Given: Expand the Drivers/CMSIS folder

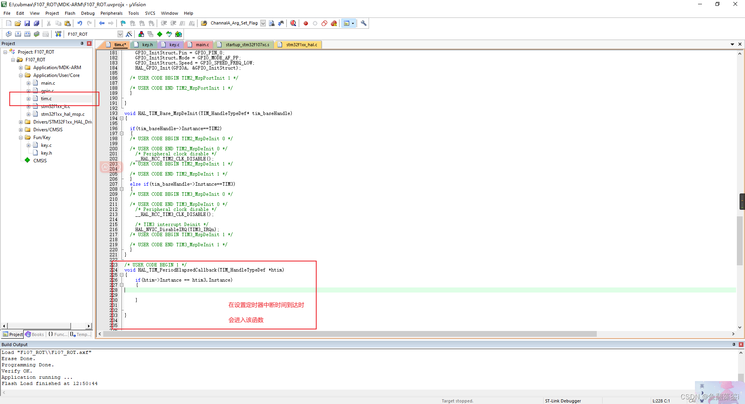Looking at the screenshot, I should 21,130.
